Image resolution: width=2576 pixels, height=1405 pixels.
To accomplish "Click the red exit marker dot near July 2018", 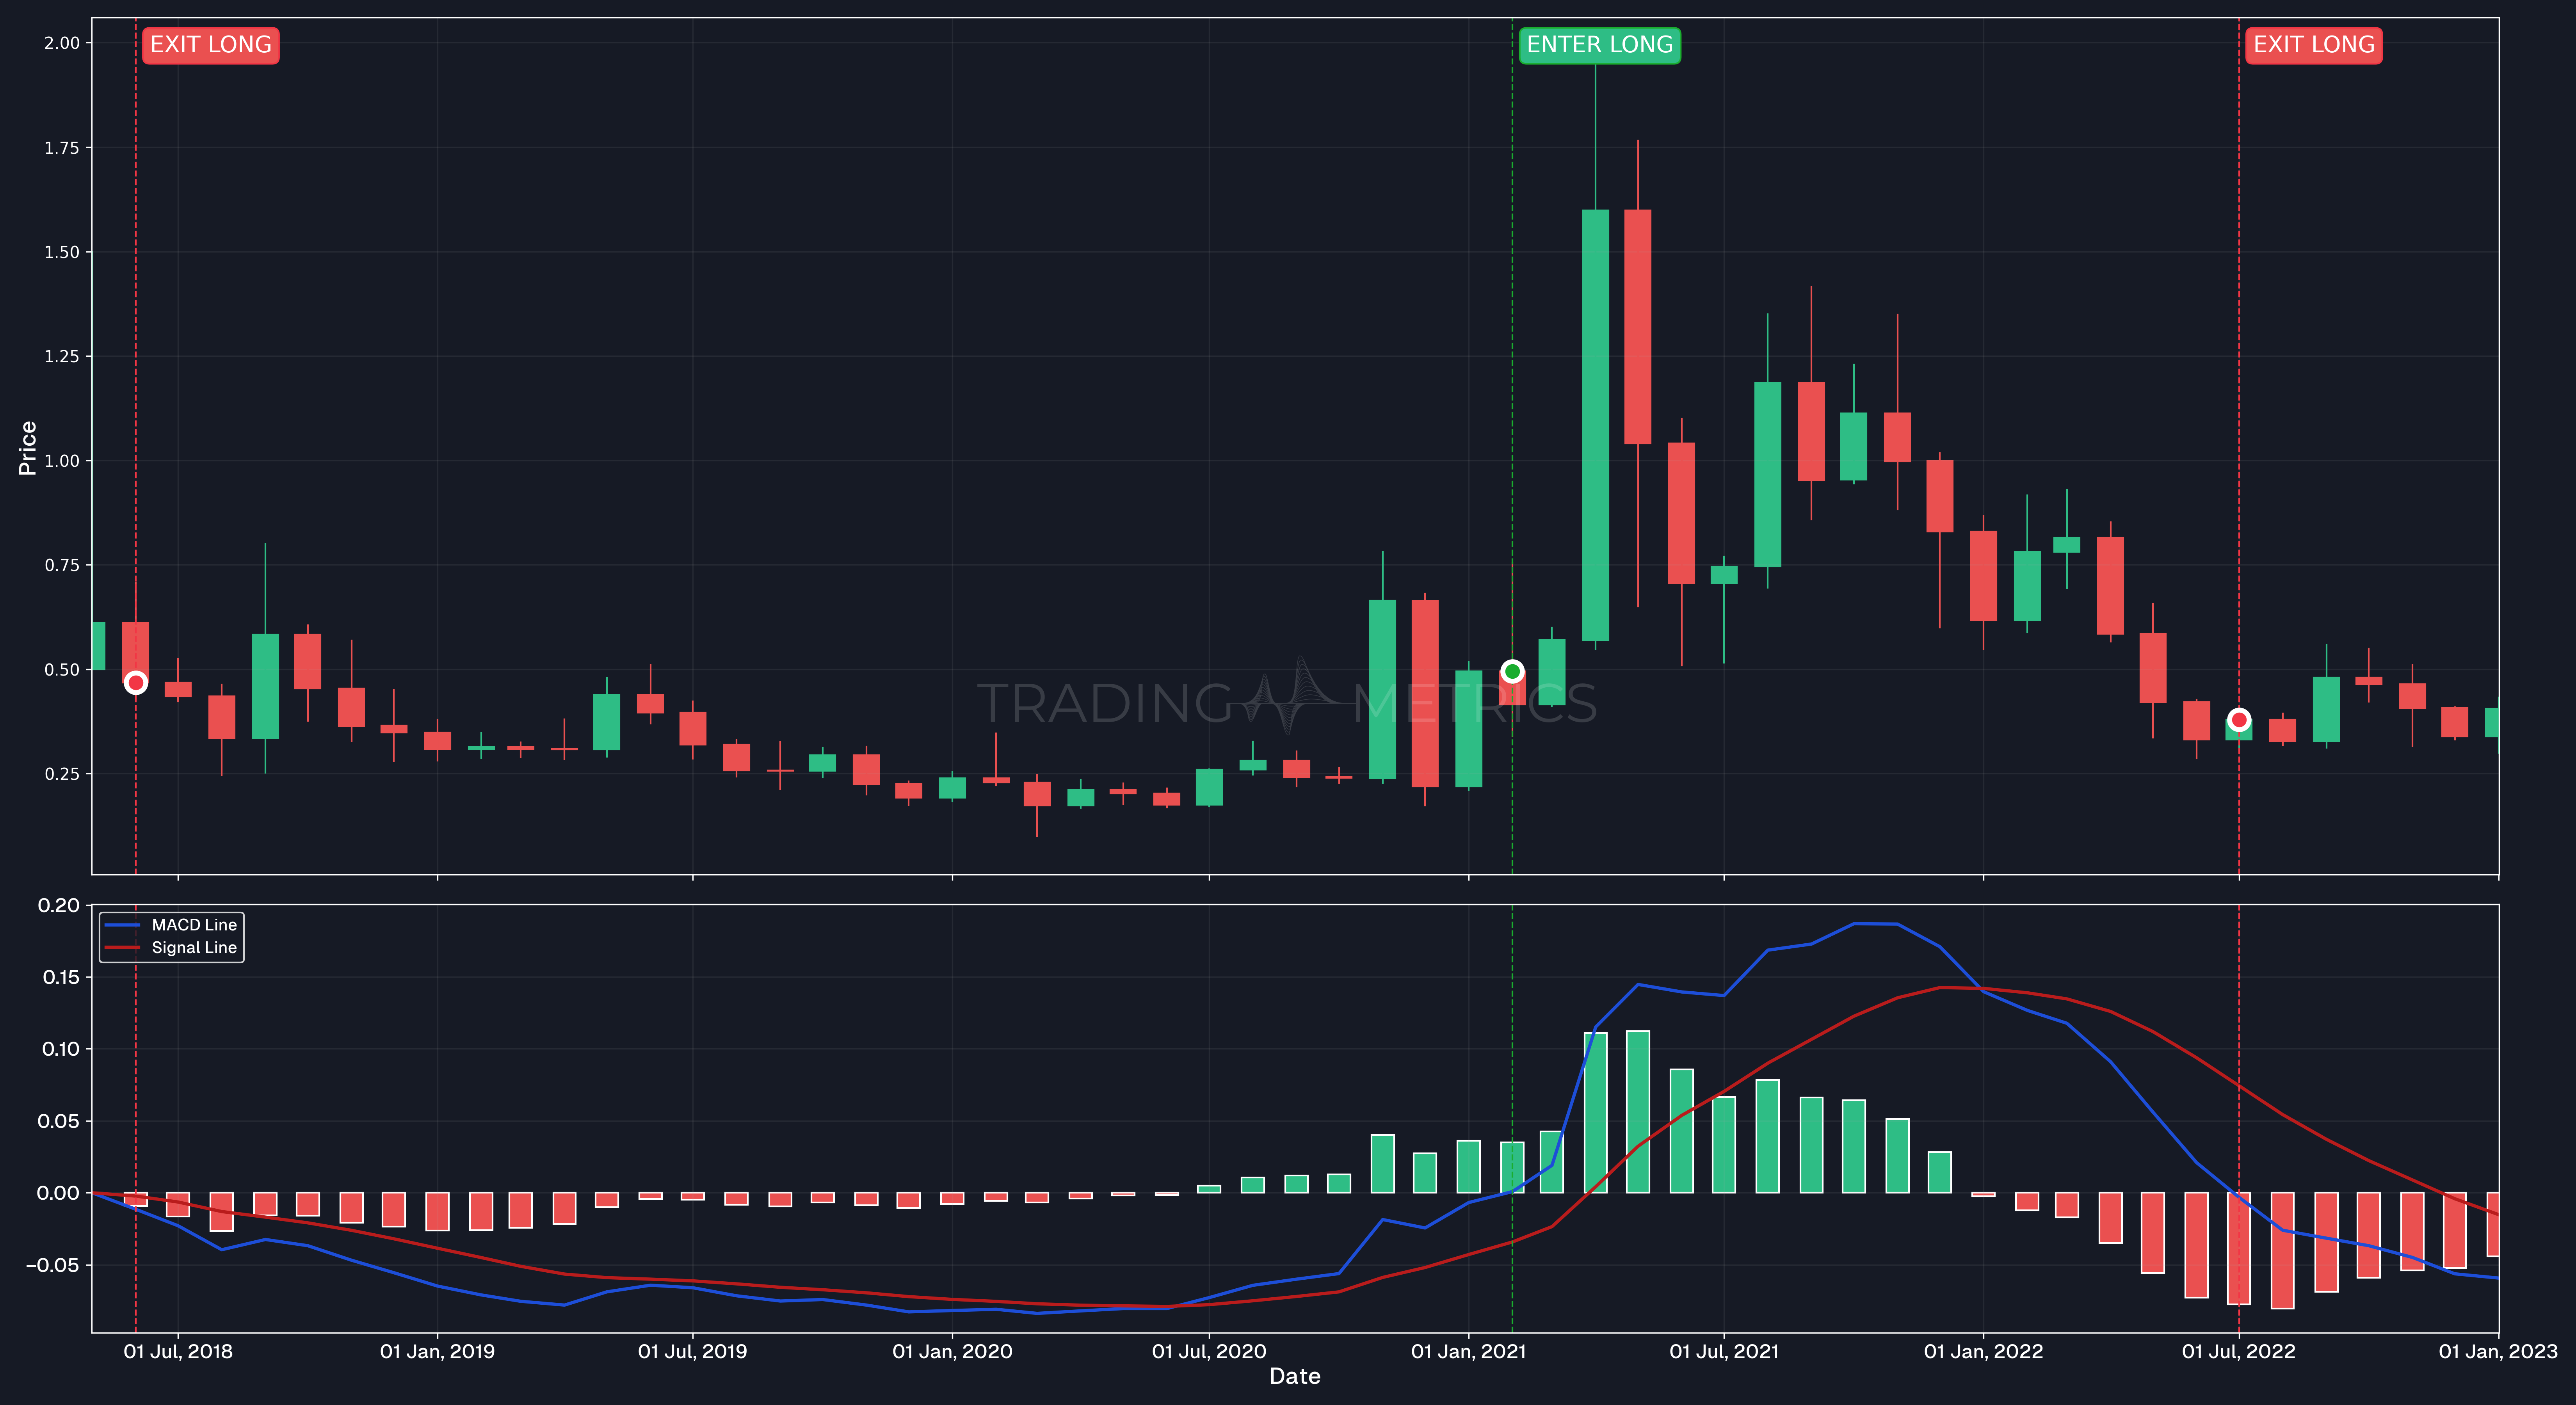I will click(136, 683).
